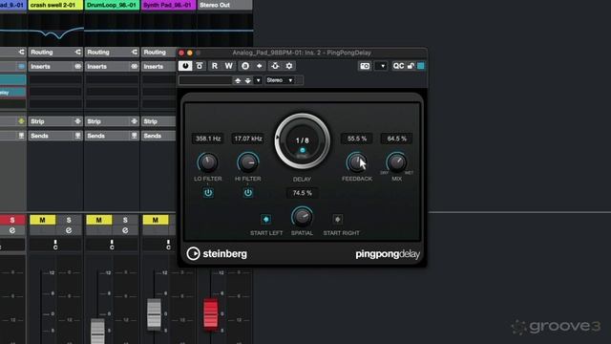Screen dimensions: 611x344
Task: Click the Stereo Out red volume fader
Action: [x=211, y=314]
